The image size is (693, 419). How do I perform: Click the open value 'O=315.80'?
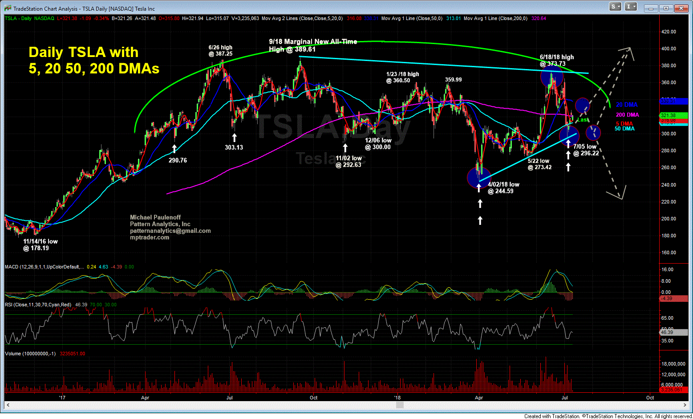click(x=169, y=18)
